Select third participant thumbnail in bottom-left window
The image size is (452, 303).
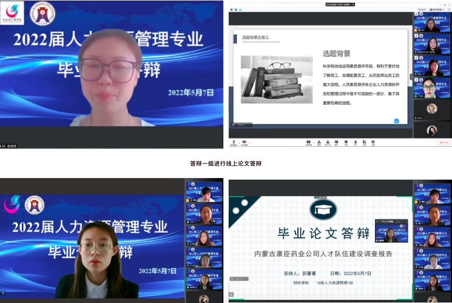pyautogui.click(x=204, y=236)
